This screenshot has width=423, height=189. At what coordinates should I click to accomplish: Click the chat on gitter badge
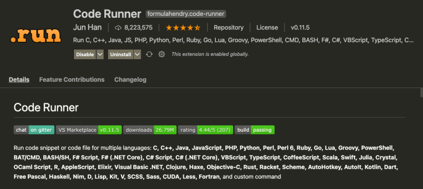pyautogui.click(x=34, y=130)
